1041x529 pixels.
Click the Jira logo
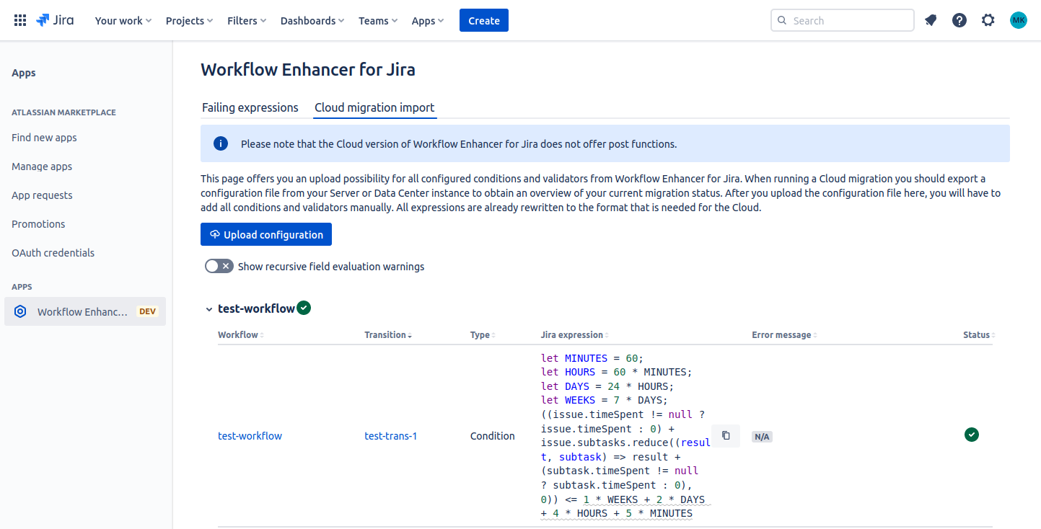[x=55, y=20]
